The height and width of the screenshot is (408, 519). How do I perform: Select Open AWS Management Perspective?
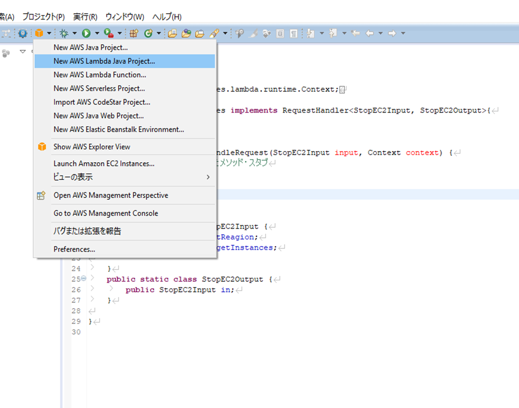tap(125, 195)
